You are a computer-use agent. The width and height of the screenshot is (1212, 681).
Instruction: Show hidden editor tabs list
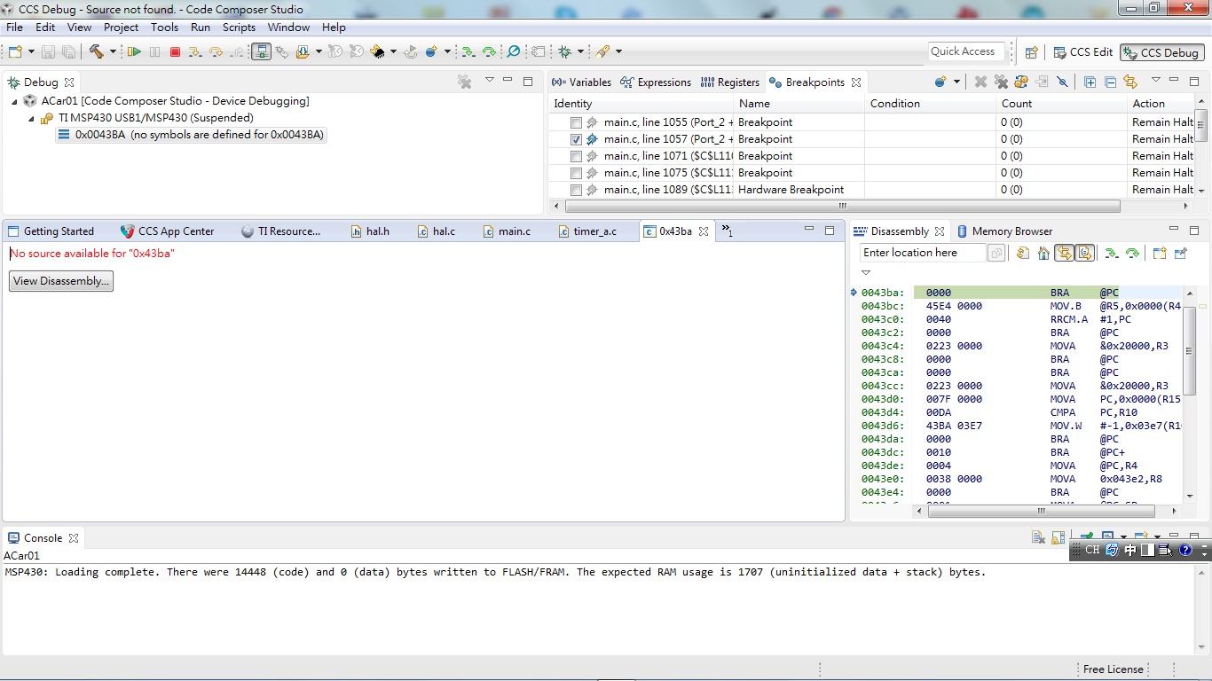727,231
